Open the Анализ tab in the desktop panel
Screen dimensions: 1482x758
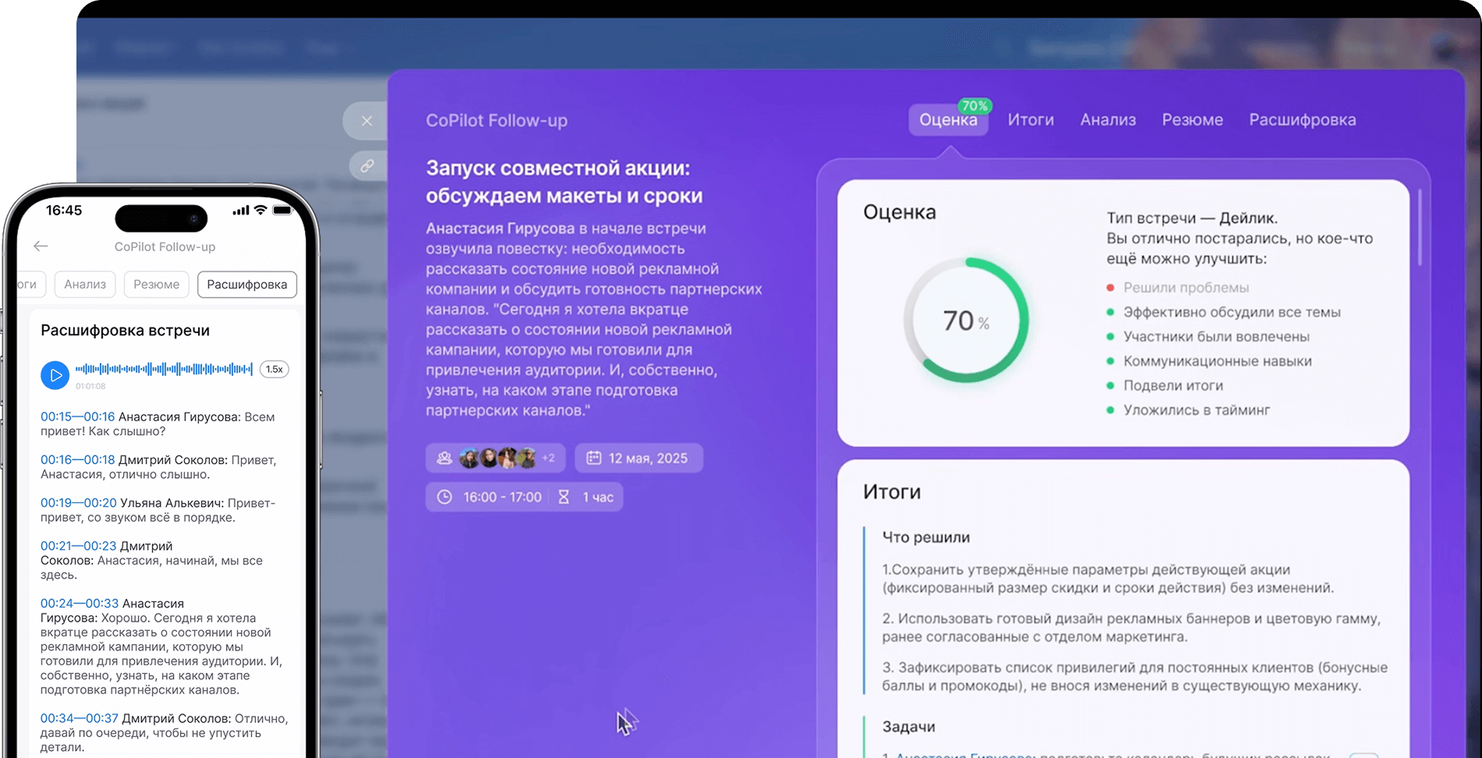1108,120
